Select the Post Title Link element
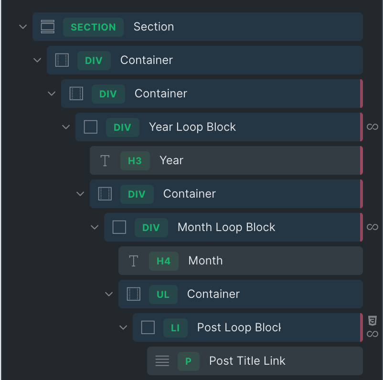The image size is (383, 380). click(x=247, y=361)
